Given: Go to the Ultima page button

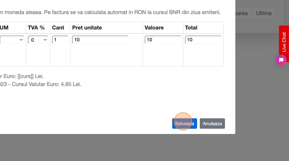Looking at the screenshot, I should pos(264,13).
